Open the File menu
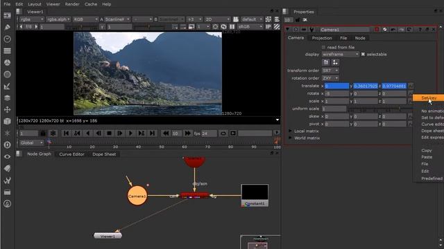Image resolution: width=444 pixels, height=249 pixels. (x=7, y=4)
